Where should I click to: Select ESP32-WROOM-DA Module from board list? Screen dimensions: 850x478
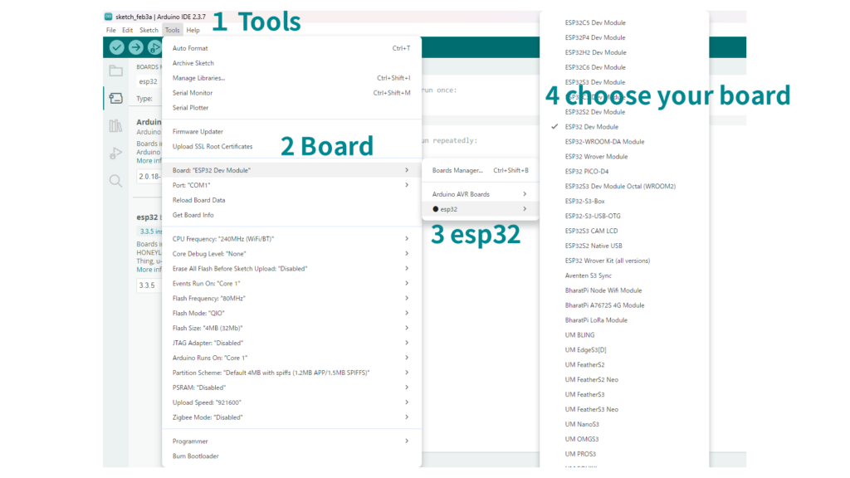pyautogui.click(x=603, y=142)
